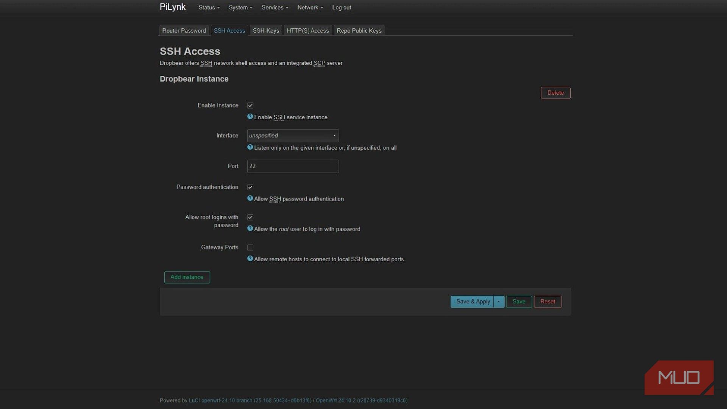
Task: Open the Repo Public Keys tab
Action: [x=359, y=31]
